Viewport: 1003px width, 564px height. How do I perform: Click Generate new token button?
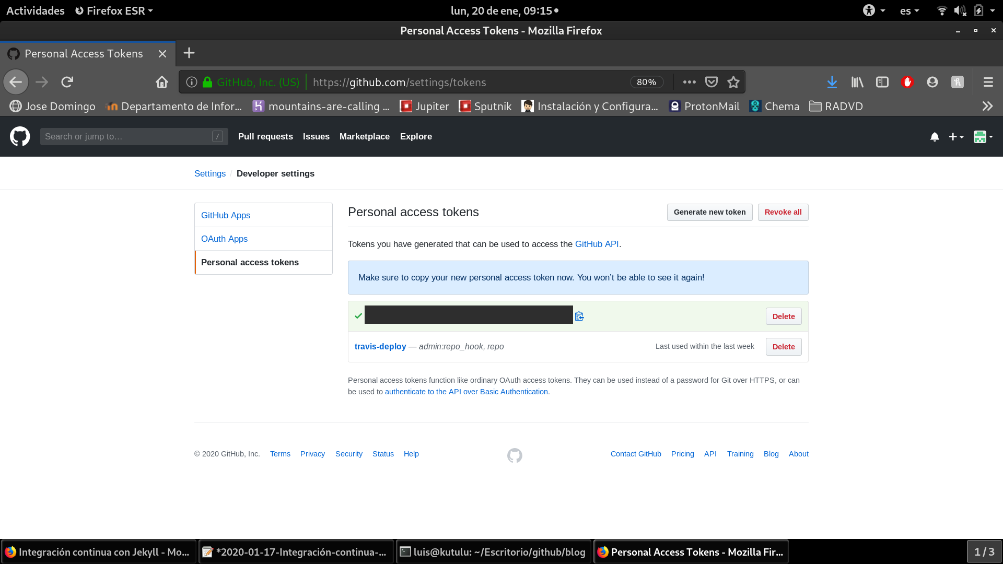pos(709,212)
